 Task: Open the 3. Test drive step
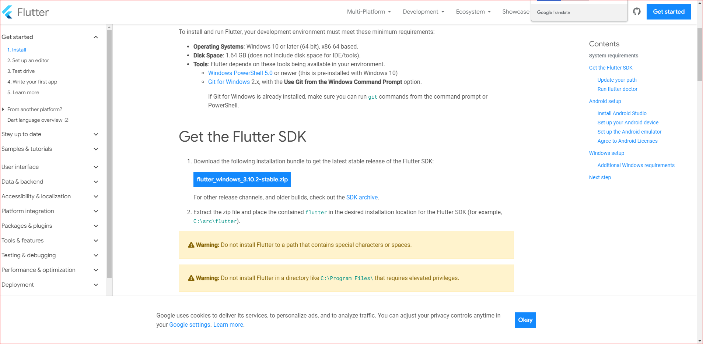21,71
